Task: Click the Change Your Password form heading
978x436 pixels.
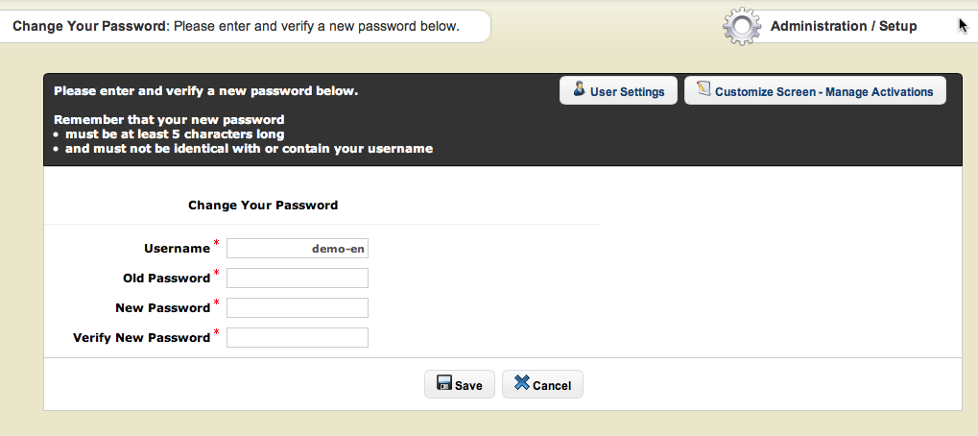Action: click(263, 206)
